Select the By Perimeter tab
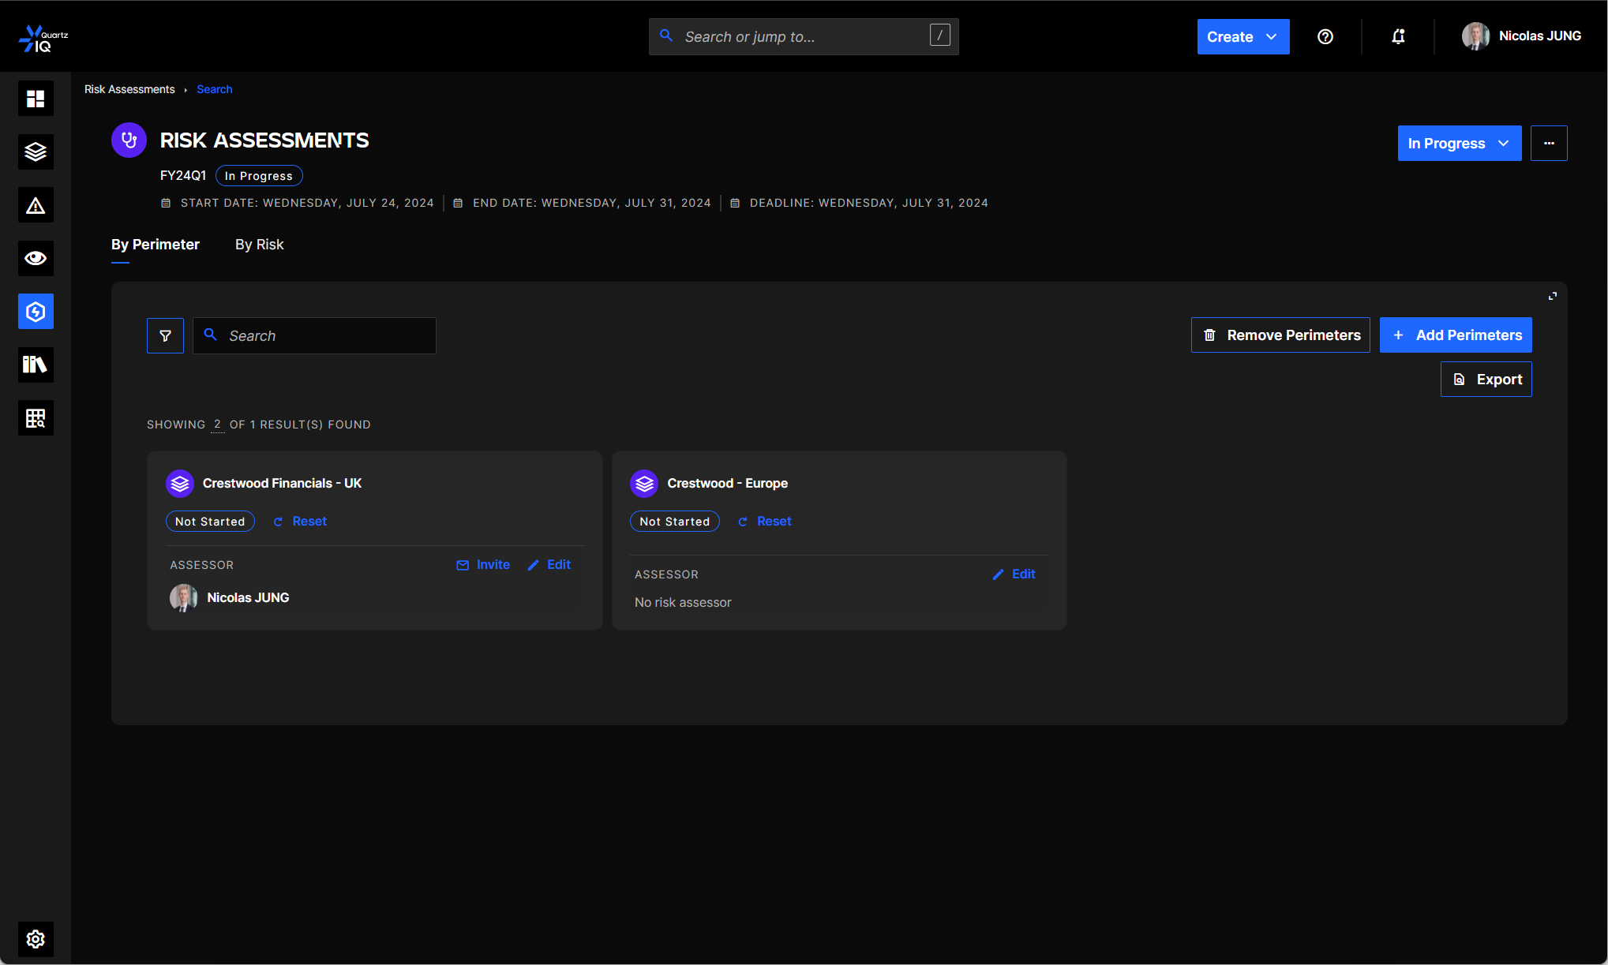 click(155, 245)
